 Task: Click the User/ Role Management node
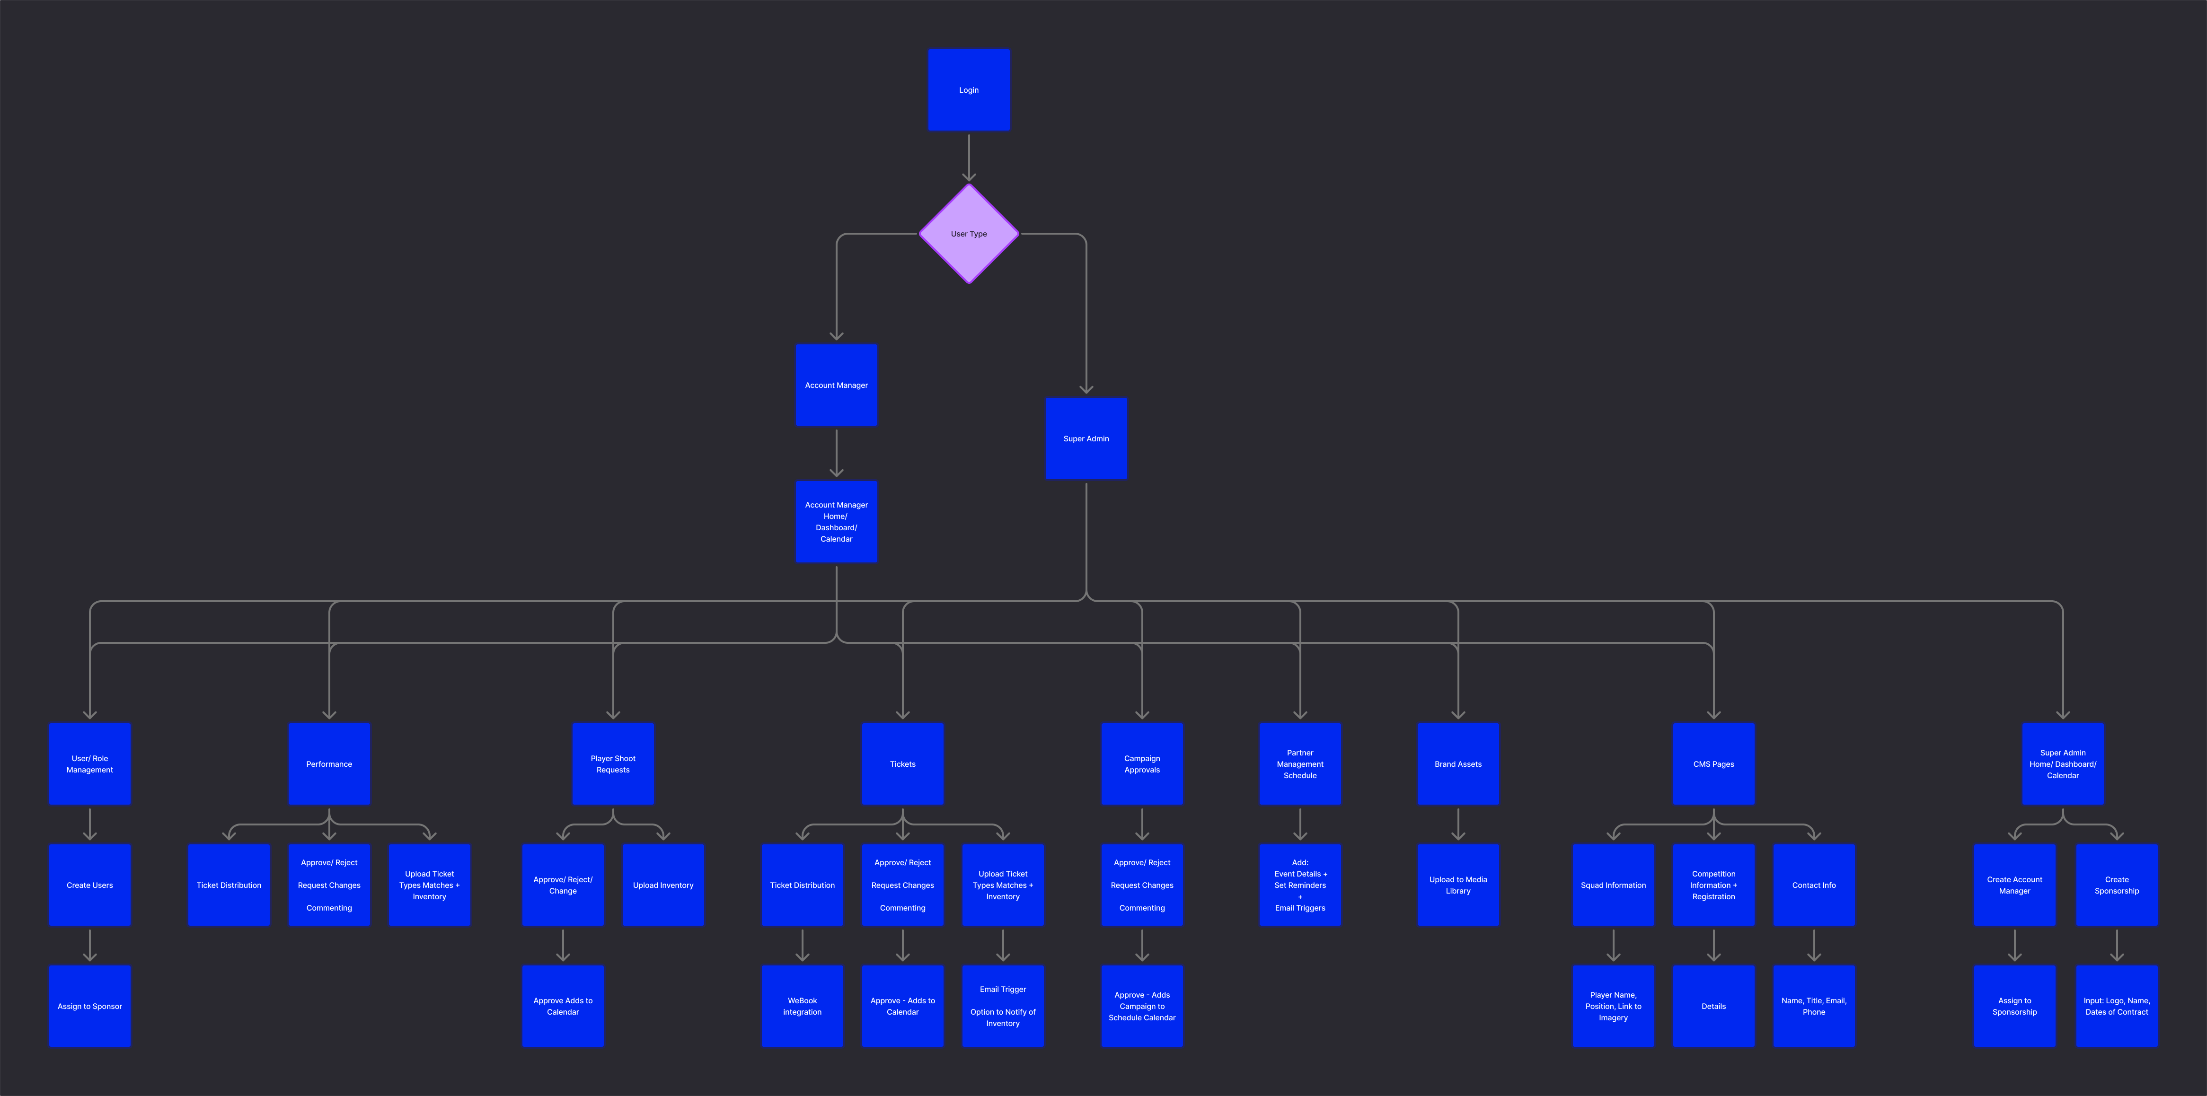(x=90, y=764)
